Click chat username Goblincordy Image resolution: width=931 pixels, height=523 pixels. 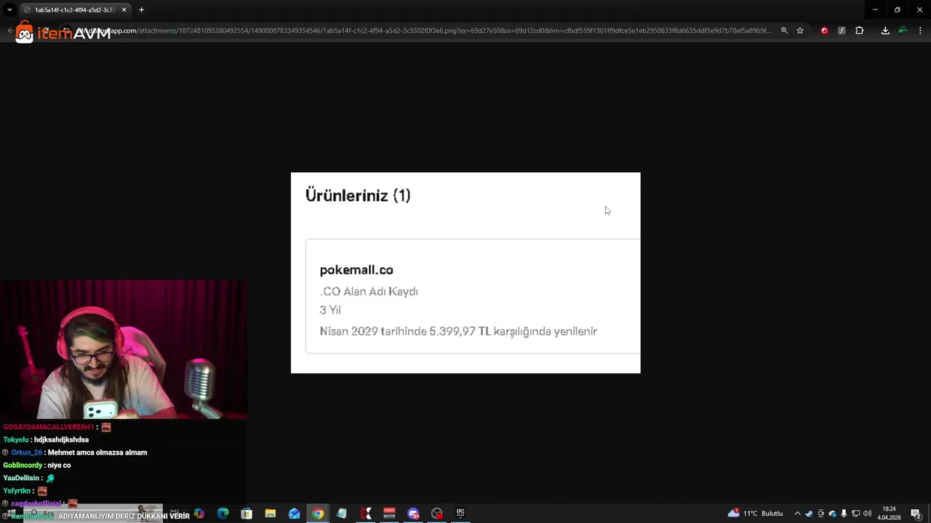coord(23,466)
